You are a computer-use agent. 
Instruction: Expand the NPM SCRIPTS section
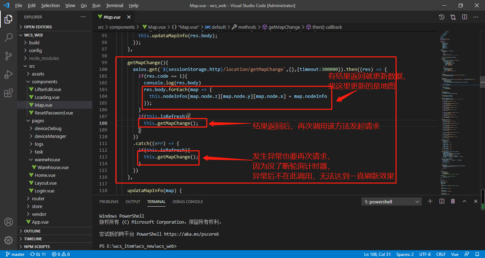[x=55, y=247]
